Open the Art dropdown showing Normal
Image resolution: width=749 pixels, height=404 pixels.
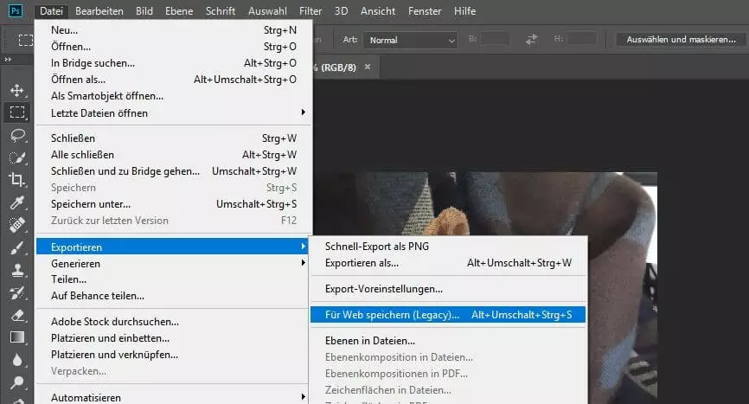coord(410,40)
